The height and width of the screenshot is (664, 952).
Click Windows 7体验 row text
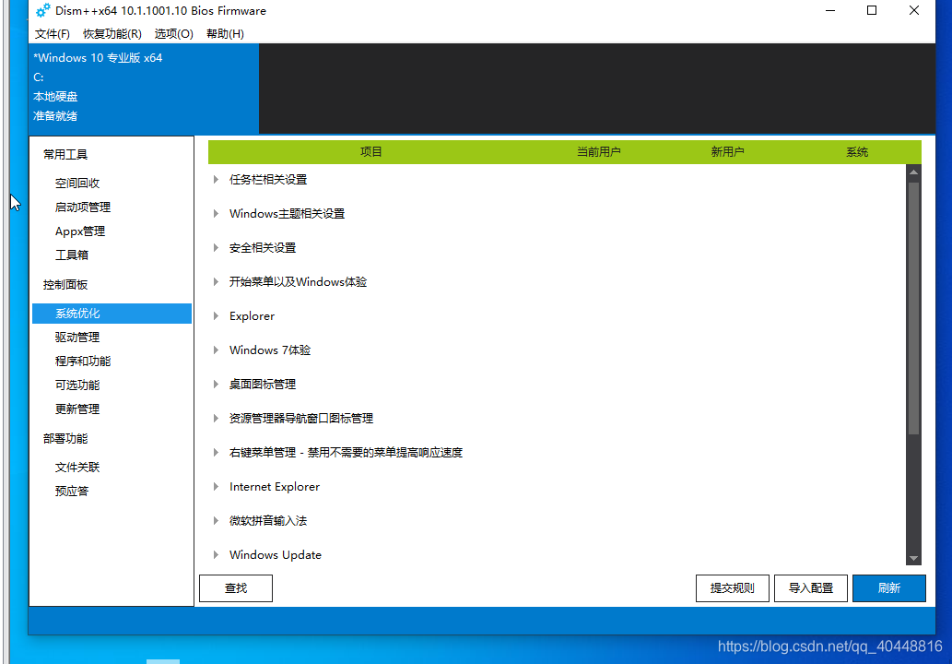click(270, 350)
